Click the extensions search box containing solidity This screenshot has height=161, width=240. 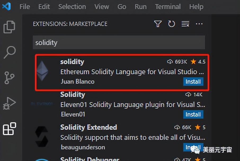[119, 43]
